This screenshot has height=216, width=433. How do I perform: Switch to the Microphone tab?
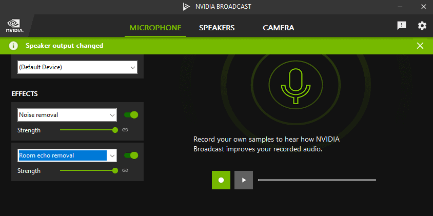[155, 28]
